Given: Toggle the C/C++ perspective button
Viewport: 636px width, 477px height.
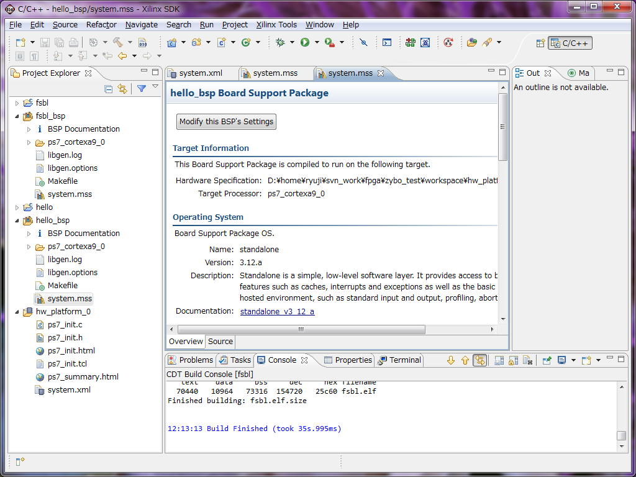Looking at the screenshot, I should click(x=570, y=43).
